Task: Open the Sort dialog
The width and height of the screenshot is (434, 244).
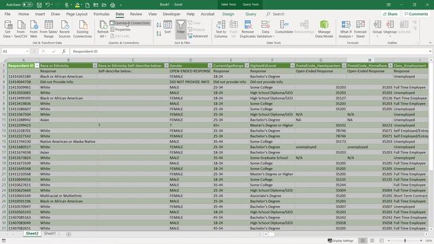Action: [x=167, y=27]
